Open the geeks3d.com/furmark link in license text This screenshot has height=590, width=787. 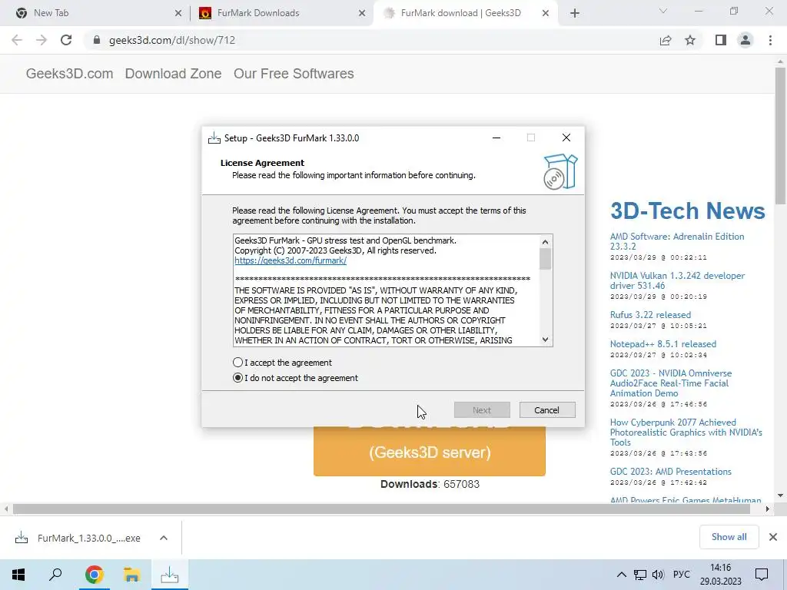[290, 260]
